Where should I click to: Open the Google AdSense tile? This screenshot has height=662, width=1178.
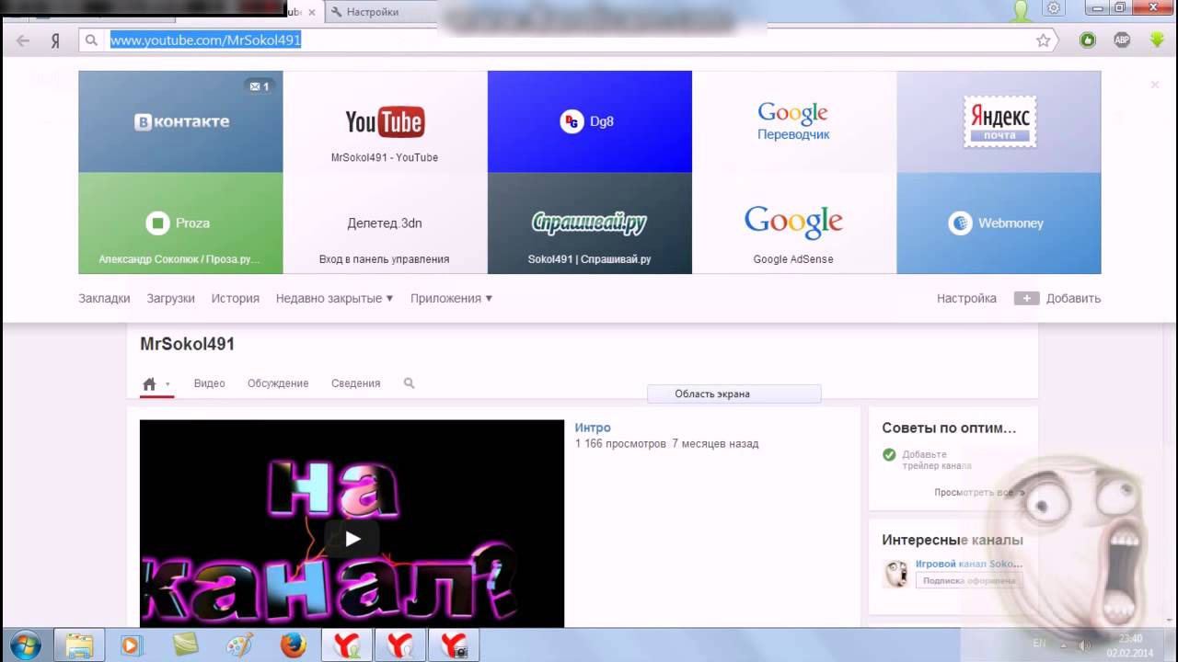point(794,223)
